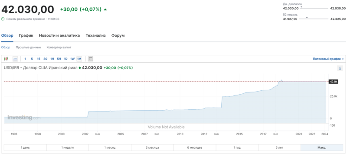This screenshot has height=156, width=347.
Task: Choose the 5 лет range button
Action: (279, 148)
